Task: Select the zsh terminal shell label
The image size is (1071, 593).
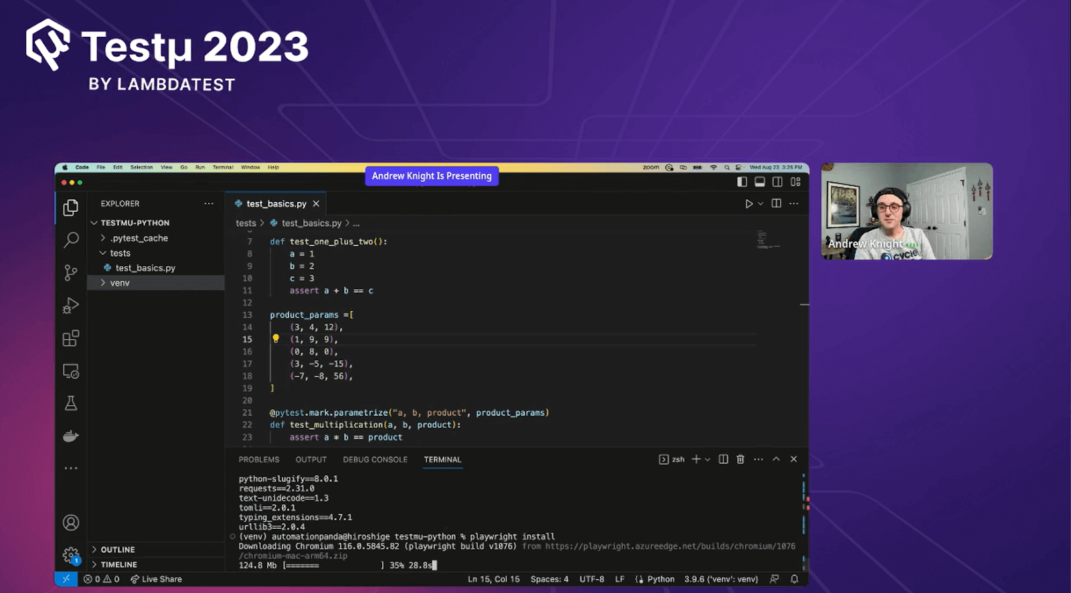Action: pos(672,459)
